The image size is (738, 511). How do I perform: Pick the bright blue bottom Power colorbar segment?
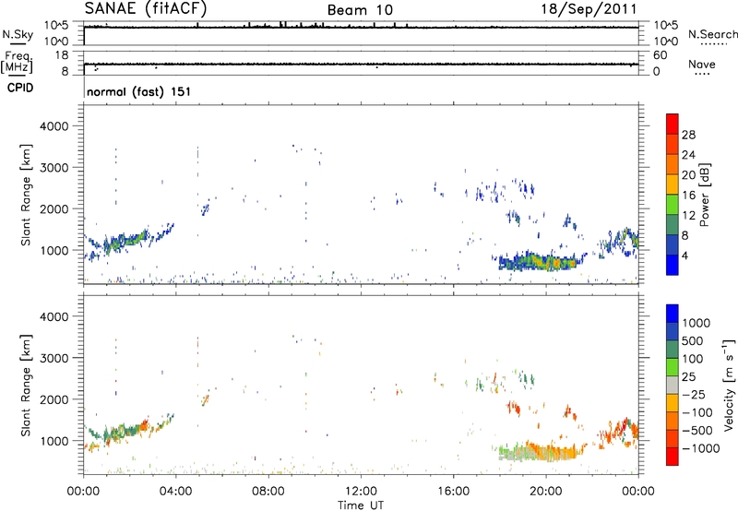tap(673, 265)
